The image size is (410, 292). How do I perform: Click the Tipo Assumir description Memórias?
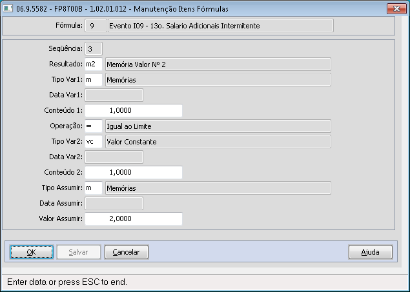click(x=218, y=188)
